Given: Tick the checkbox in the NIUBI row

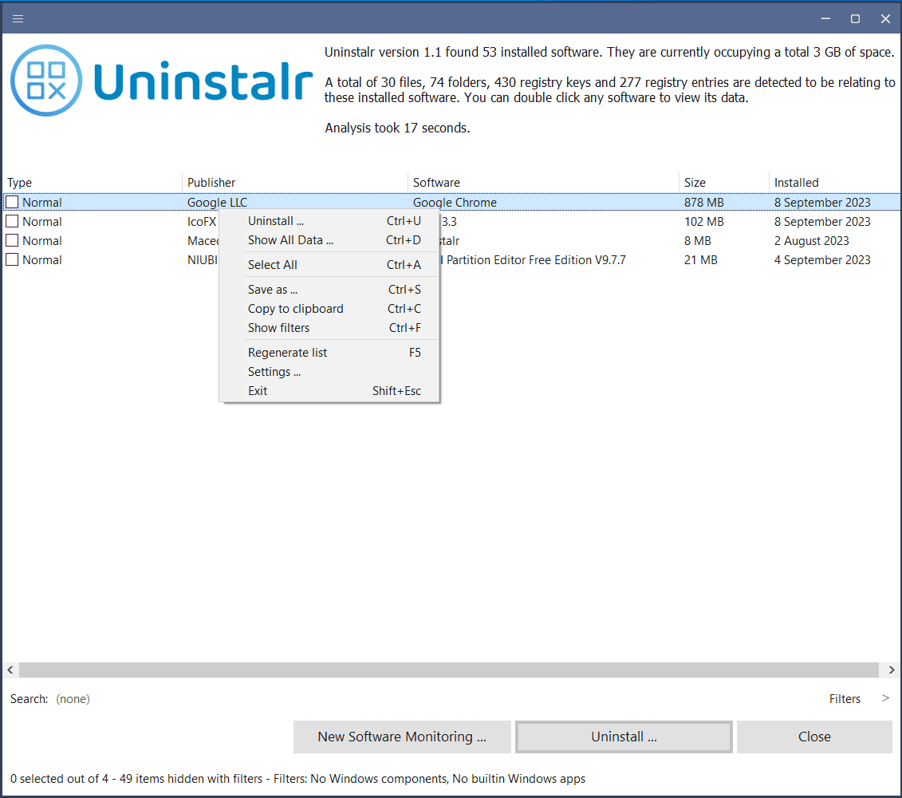Looking at the screenshot, I should (12, 259).
